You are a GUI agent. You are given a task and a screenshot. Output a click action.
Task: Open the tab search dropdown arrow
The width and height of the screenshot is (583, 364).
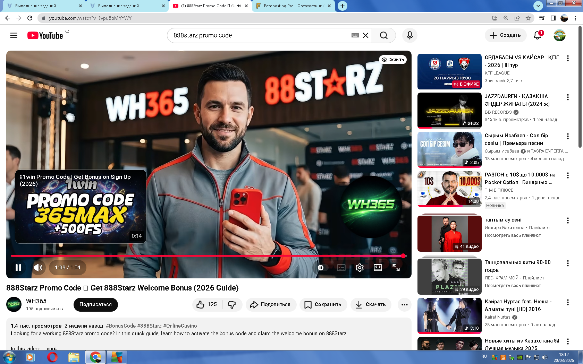click(x=538, y=6)
